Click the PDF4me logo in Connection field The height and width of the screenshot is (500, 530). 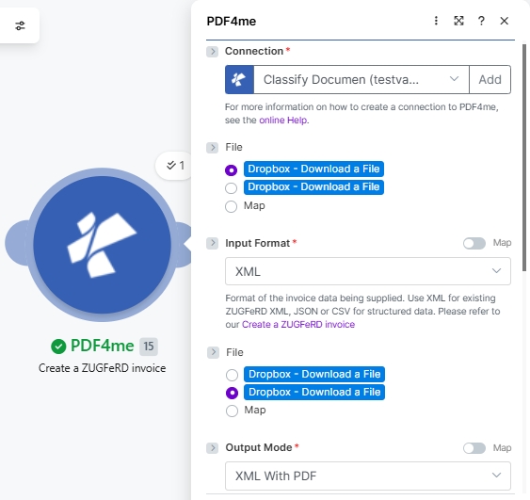[x=239, y=80]
